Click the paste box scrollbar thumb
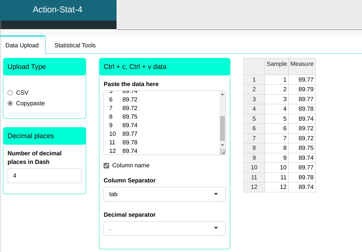362x252 pixels. pyautogui.click(x=222, y=129)
